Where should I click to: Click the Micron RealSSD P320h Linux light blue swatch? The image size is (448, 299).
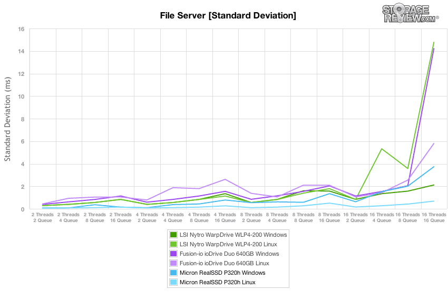click(173, 282)
